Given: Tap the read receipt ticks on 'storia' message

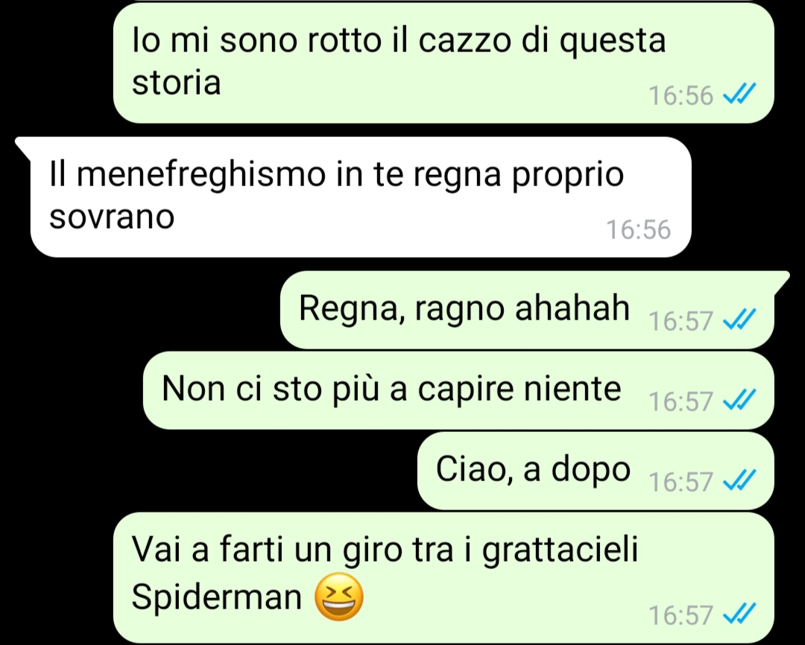Looking at the screenshot, I should (x=739, y=94).
